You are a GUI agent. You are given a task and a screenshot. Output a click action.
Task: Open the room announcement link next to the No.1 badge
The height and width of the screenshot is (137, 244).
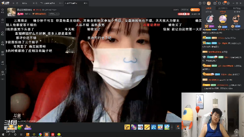point(196,14)
